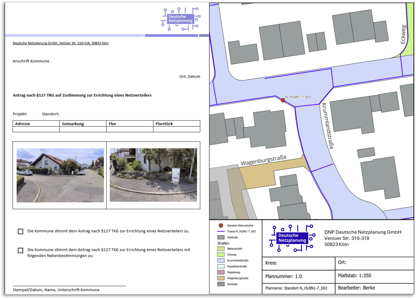Click the Krummlandstraße legend color swatch

(x=221, y=260)
